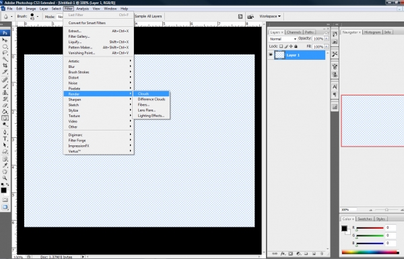Open Liquify from the Filter menu

point(98,42)
